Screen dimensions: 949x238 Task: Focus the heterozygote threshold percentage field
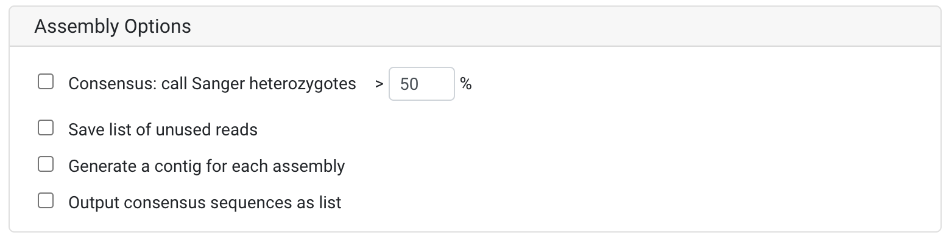(x=422, y=84)
